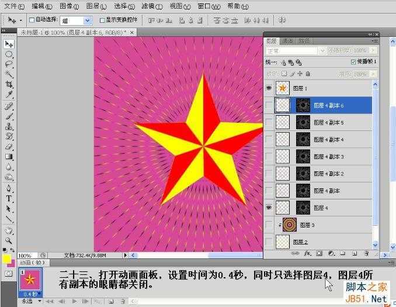Select the Dodge tool
This screenshot has width=396, height=307.
tap(9, 177)
